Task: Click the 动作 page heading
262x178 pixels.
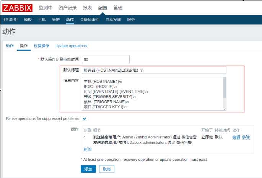Action: [x=9, y=32]
